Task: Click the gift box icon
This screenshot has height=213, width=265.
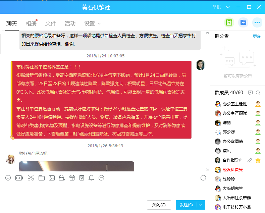Action: [x=72, y=178]
